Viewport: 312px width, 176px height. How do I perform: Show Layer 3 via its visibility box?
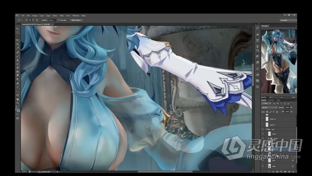[x=263, y=125]
